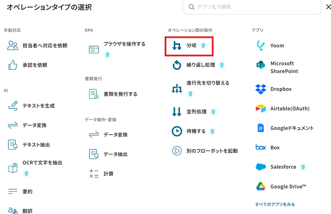331x214 pixels.
Task: Choose OCRで文字を抽出 operation
Action: pos(35,168)
